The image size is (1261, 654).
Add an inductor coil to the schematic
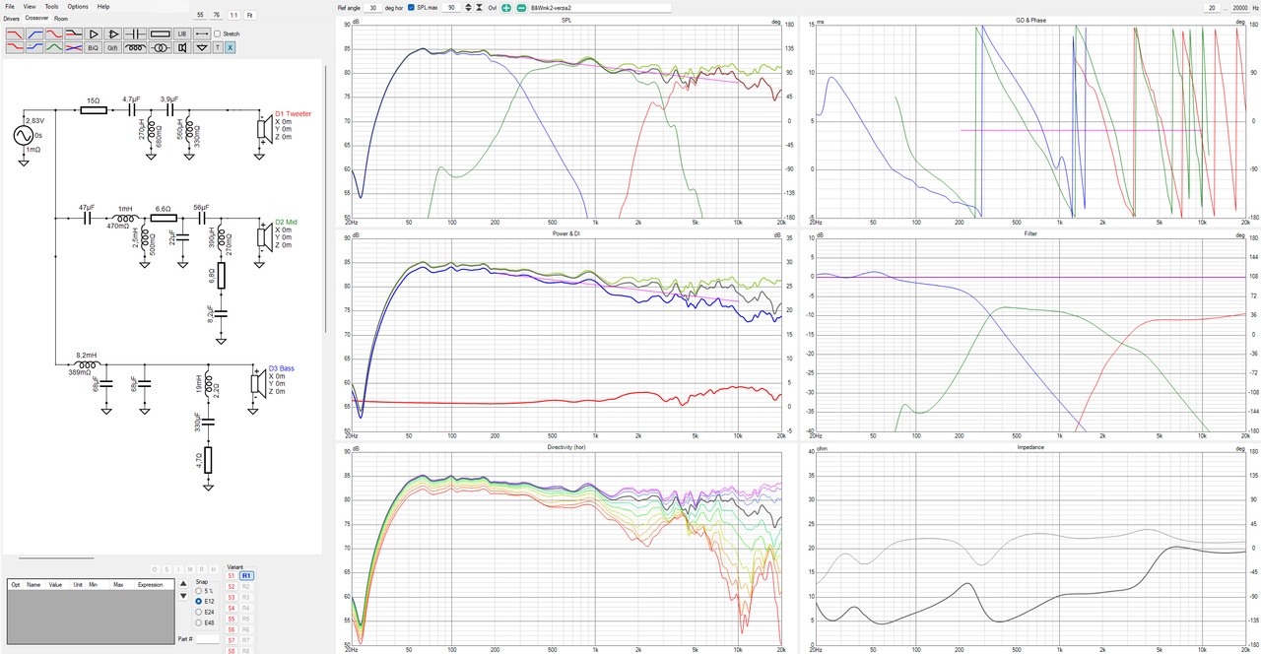tap(137, 46)
